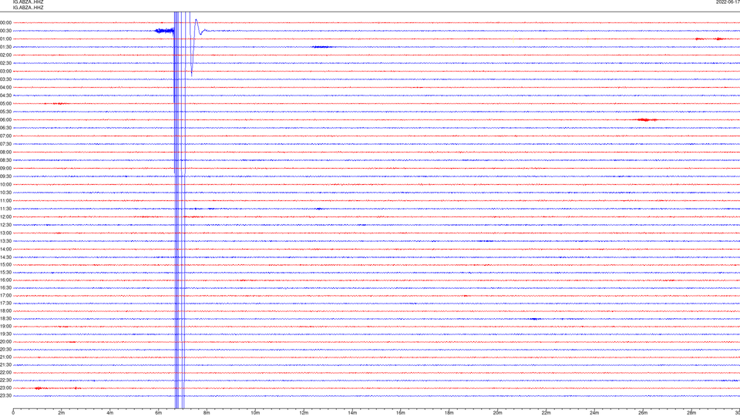Click the 15:00 trace label
The height and width of the screenshot is (416, 740).
point(5,264)
